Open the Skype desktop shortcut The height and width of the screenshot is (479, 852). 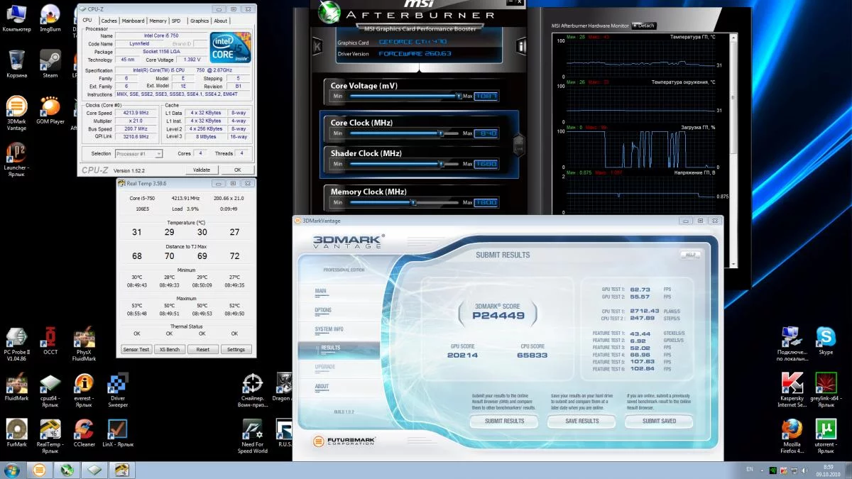click(825, 336)
